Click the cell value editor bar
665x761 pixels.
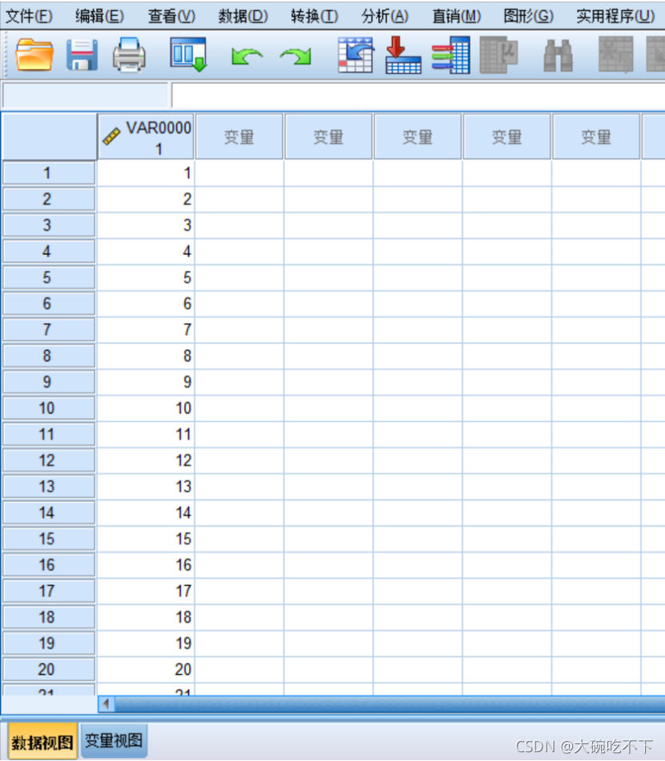pyautogui.click(x=419, y=95)
